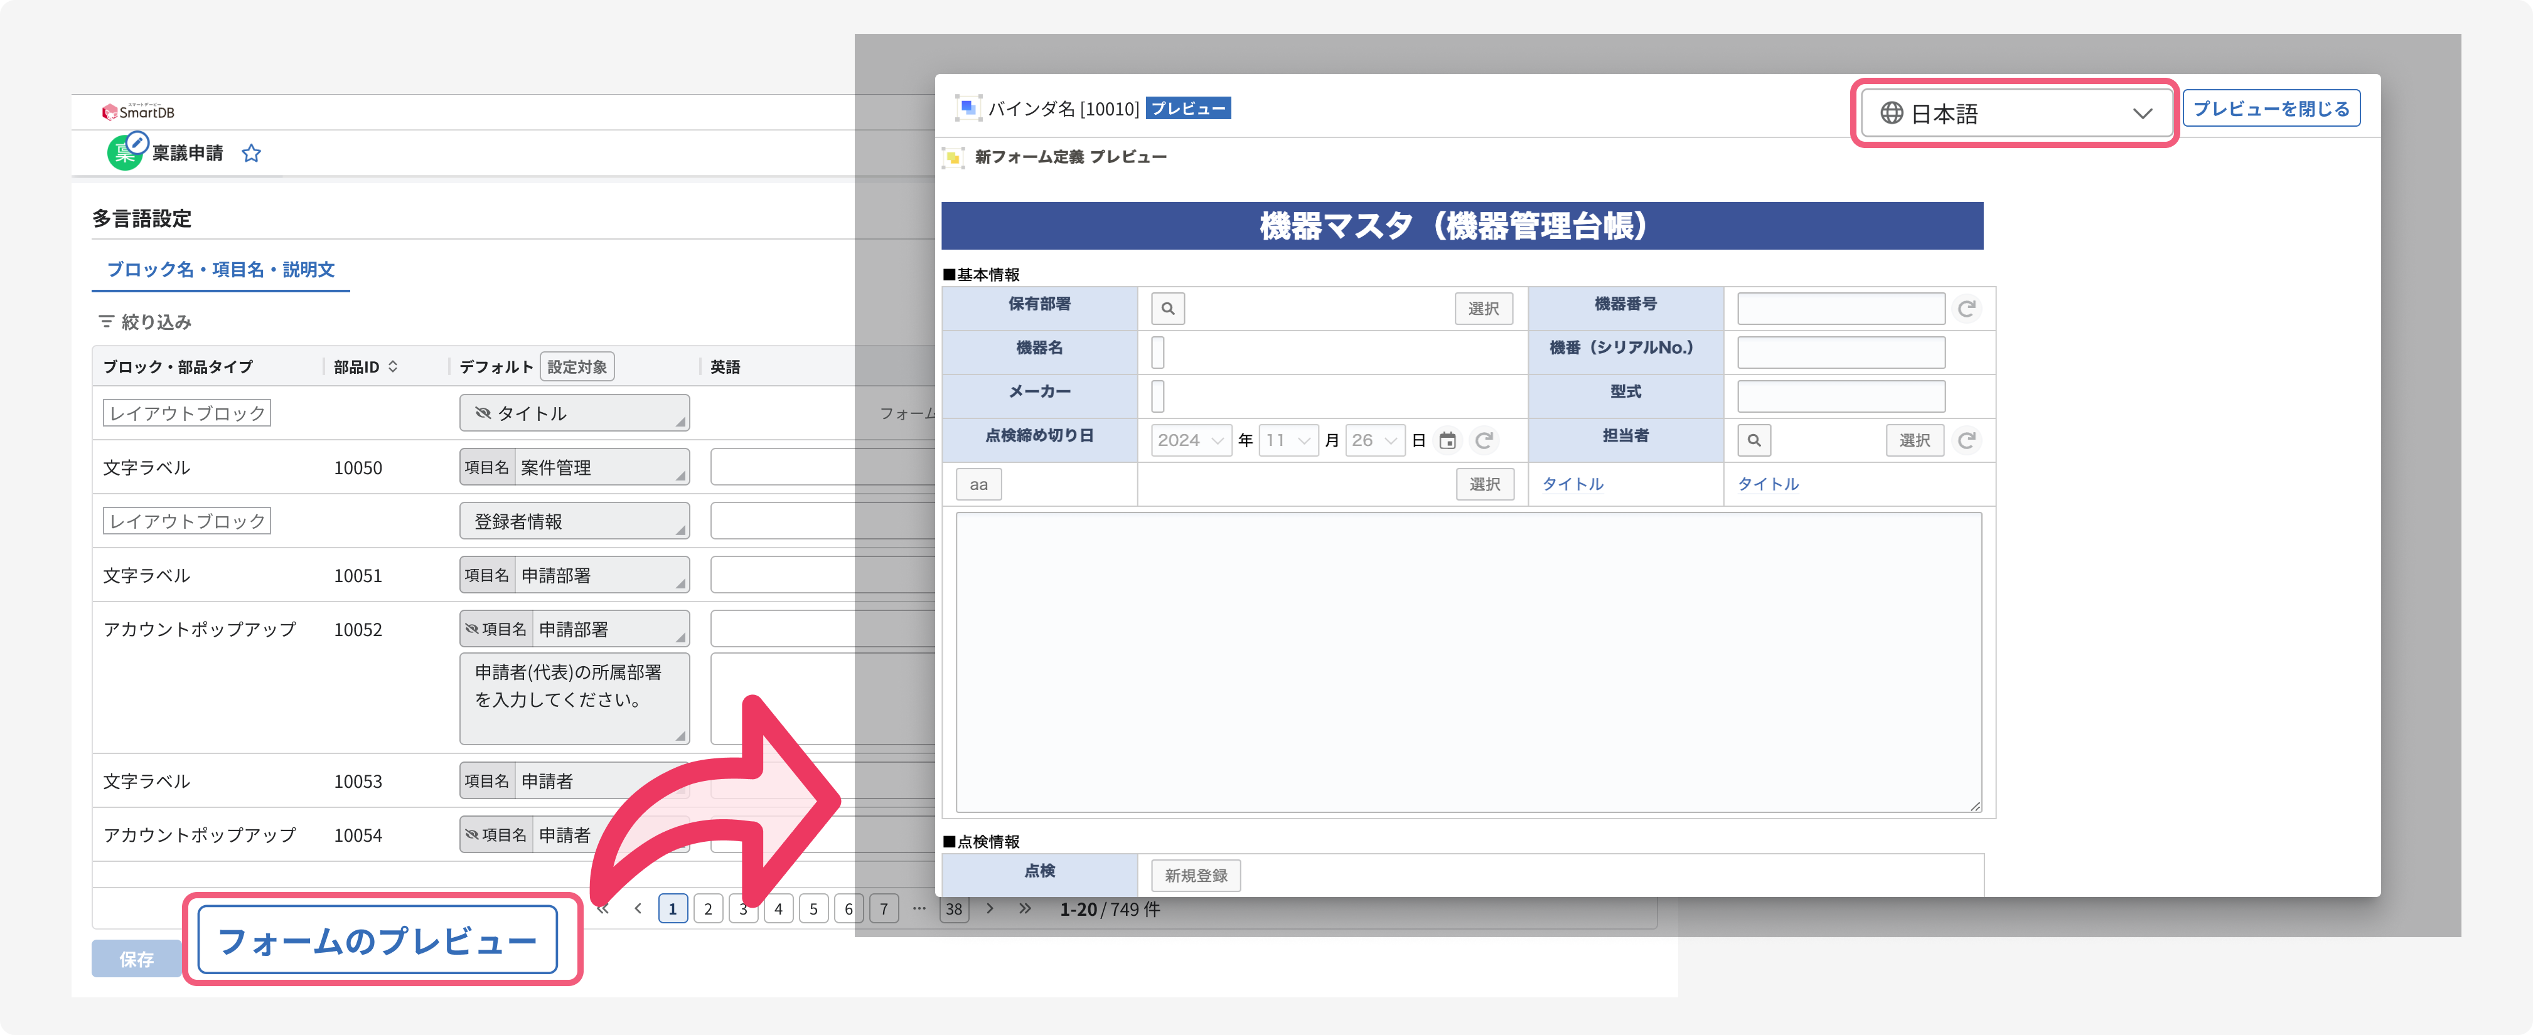Click English field for 案件管理 row
This screenshot has height=1035, width=2533.
(x=822, y=467)
